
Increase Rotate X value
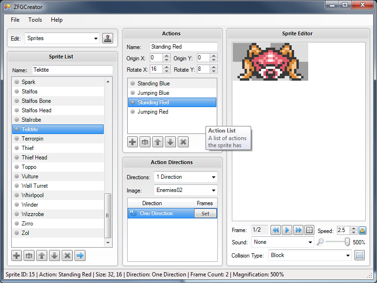[x=166, y=67]
